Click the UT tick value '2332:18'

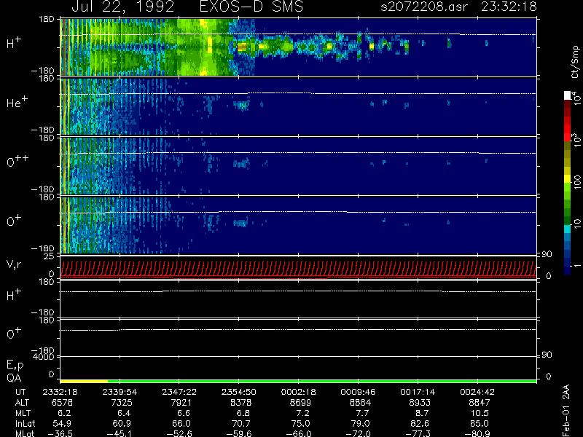click(x=60, y=392)
